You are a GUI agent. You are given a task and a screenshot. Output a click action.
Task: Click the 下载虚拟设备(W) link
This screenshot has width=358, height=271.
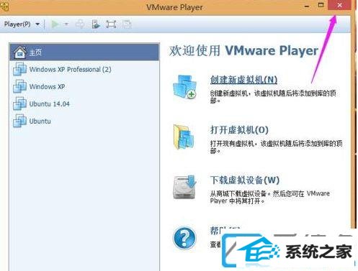tap(245, 180)
